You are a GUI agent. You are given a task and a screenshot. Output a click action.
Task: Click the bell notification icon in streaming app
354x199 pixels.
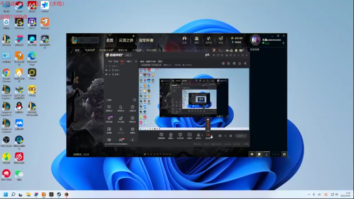click(239, 63)
